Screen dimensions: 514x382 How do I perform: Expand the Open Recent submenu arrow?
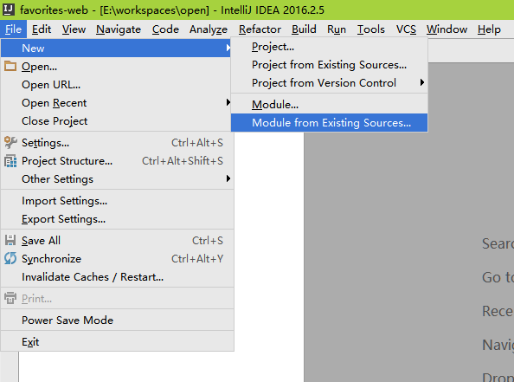click(228, 103)
